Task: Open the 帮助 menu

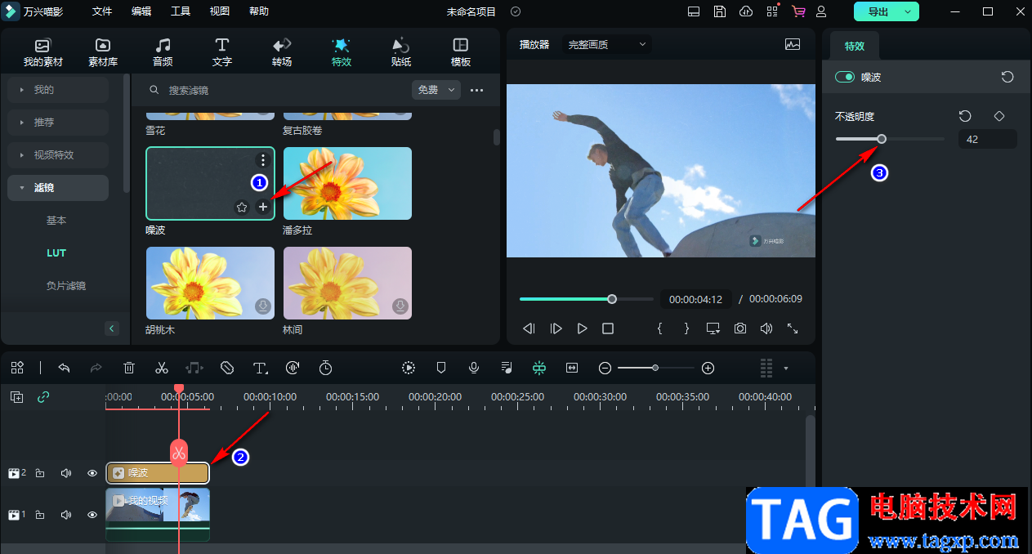Action: (x=258, y=11)
